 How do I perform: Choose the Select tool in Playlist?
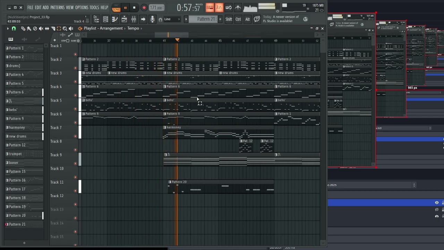click(59, 28)
